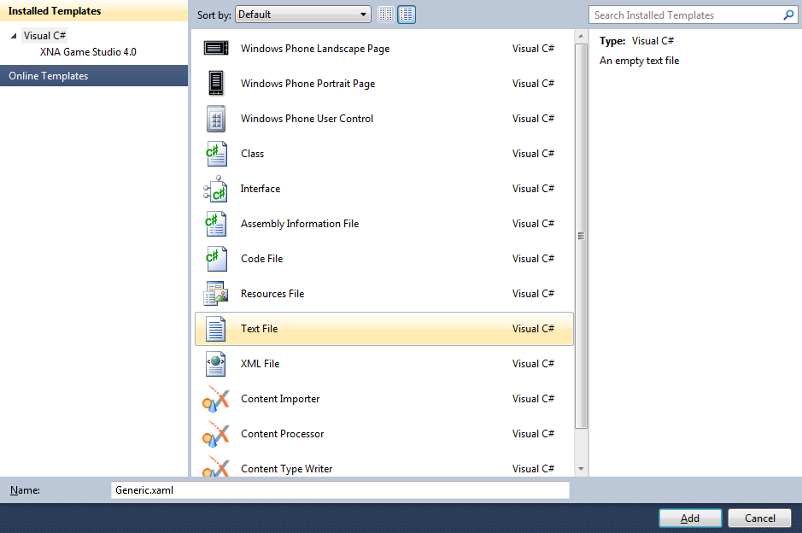Click the Resources File template name
Screen dimensions: 802x533
(272, 294)
